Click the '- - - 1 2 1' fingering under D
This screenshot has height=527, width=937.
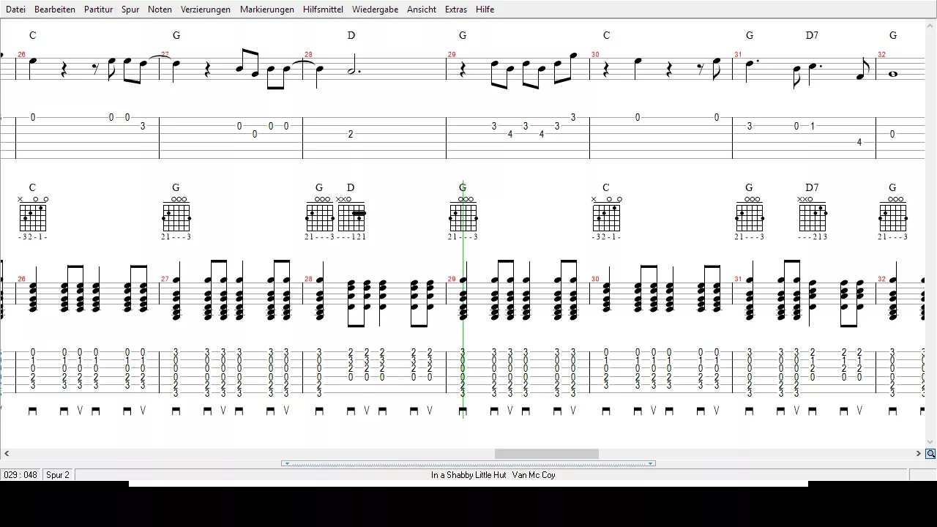pyautogui.click(x=351, y=237)
